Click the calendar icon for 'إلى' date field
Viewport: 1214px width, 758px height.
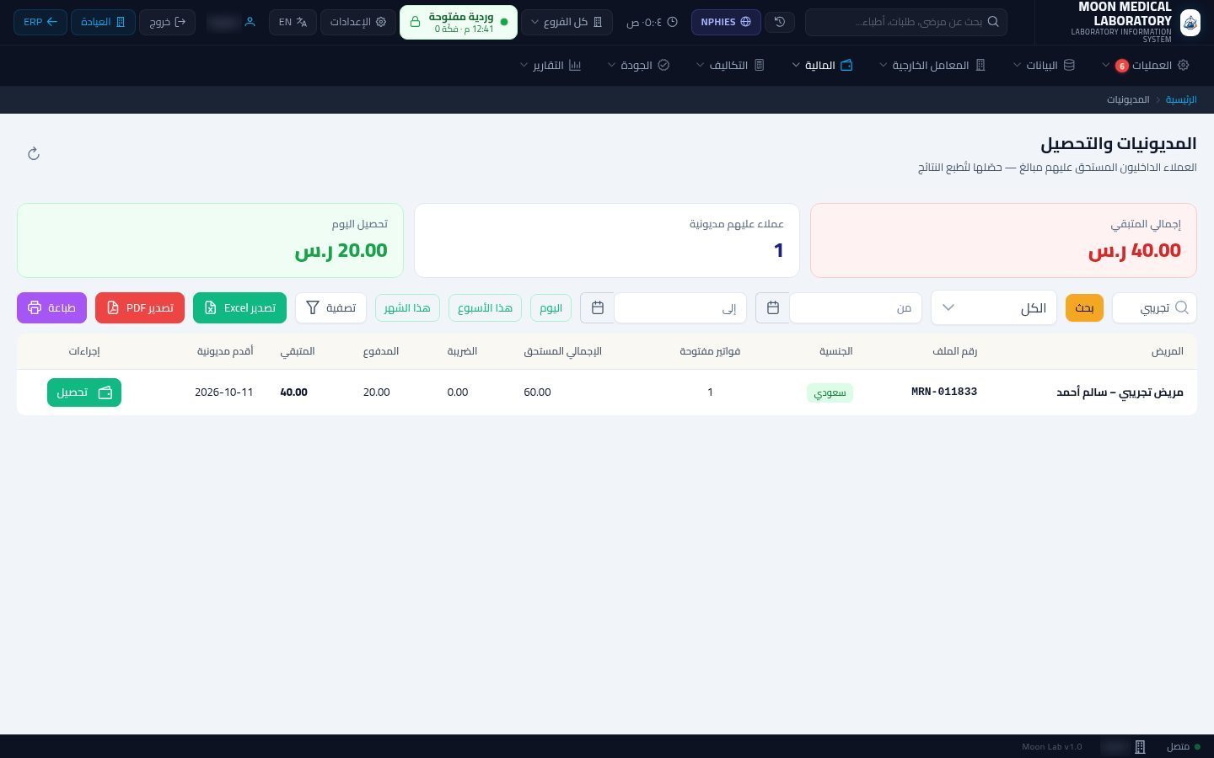click(597, 308)
